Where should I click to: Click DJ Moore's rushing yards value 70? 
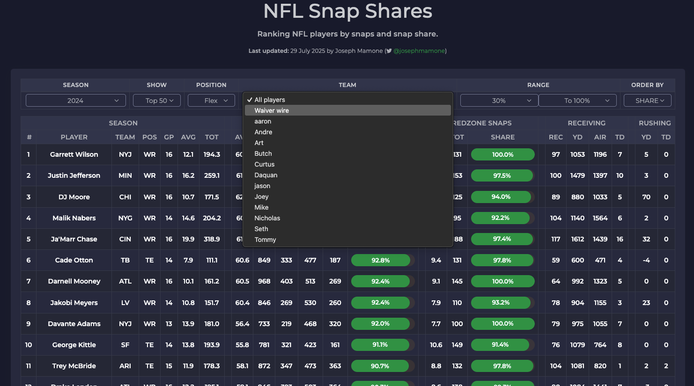[x=646, y=197]
